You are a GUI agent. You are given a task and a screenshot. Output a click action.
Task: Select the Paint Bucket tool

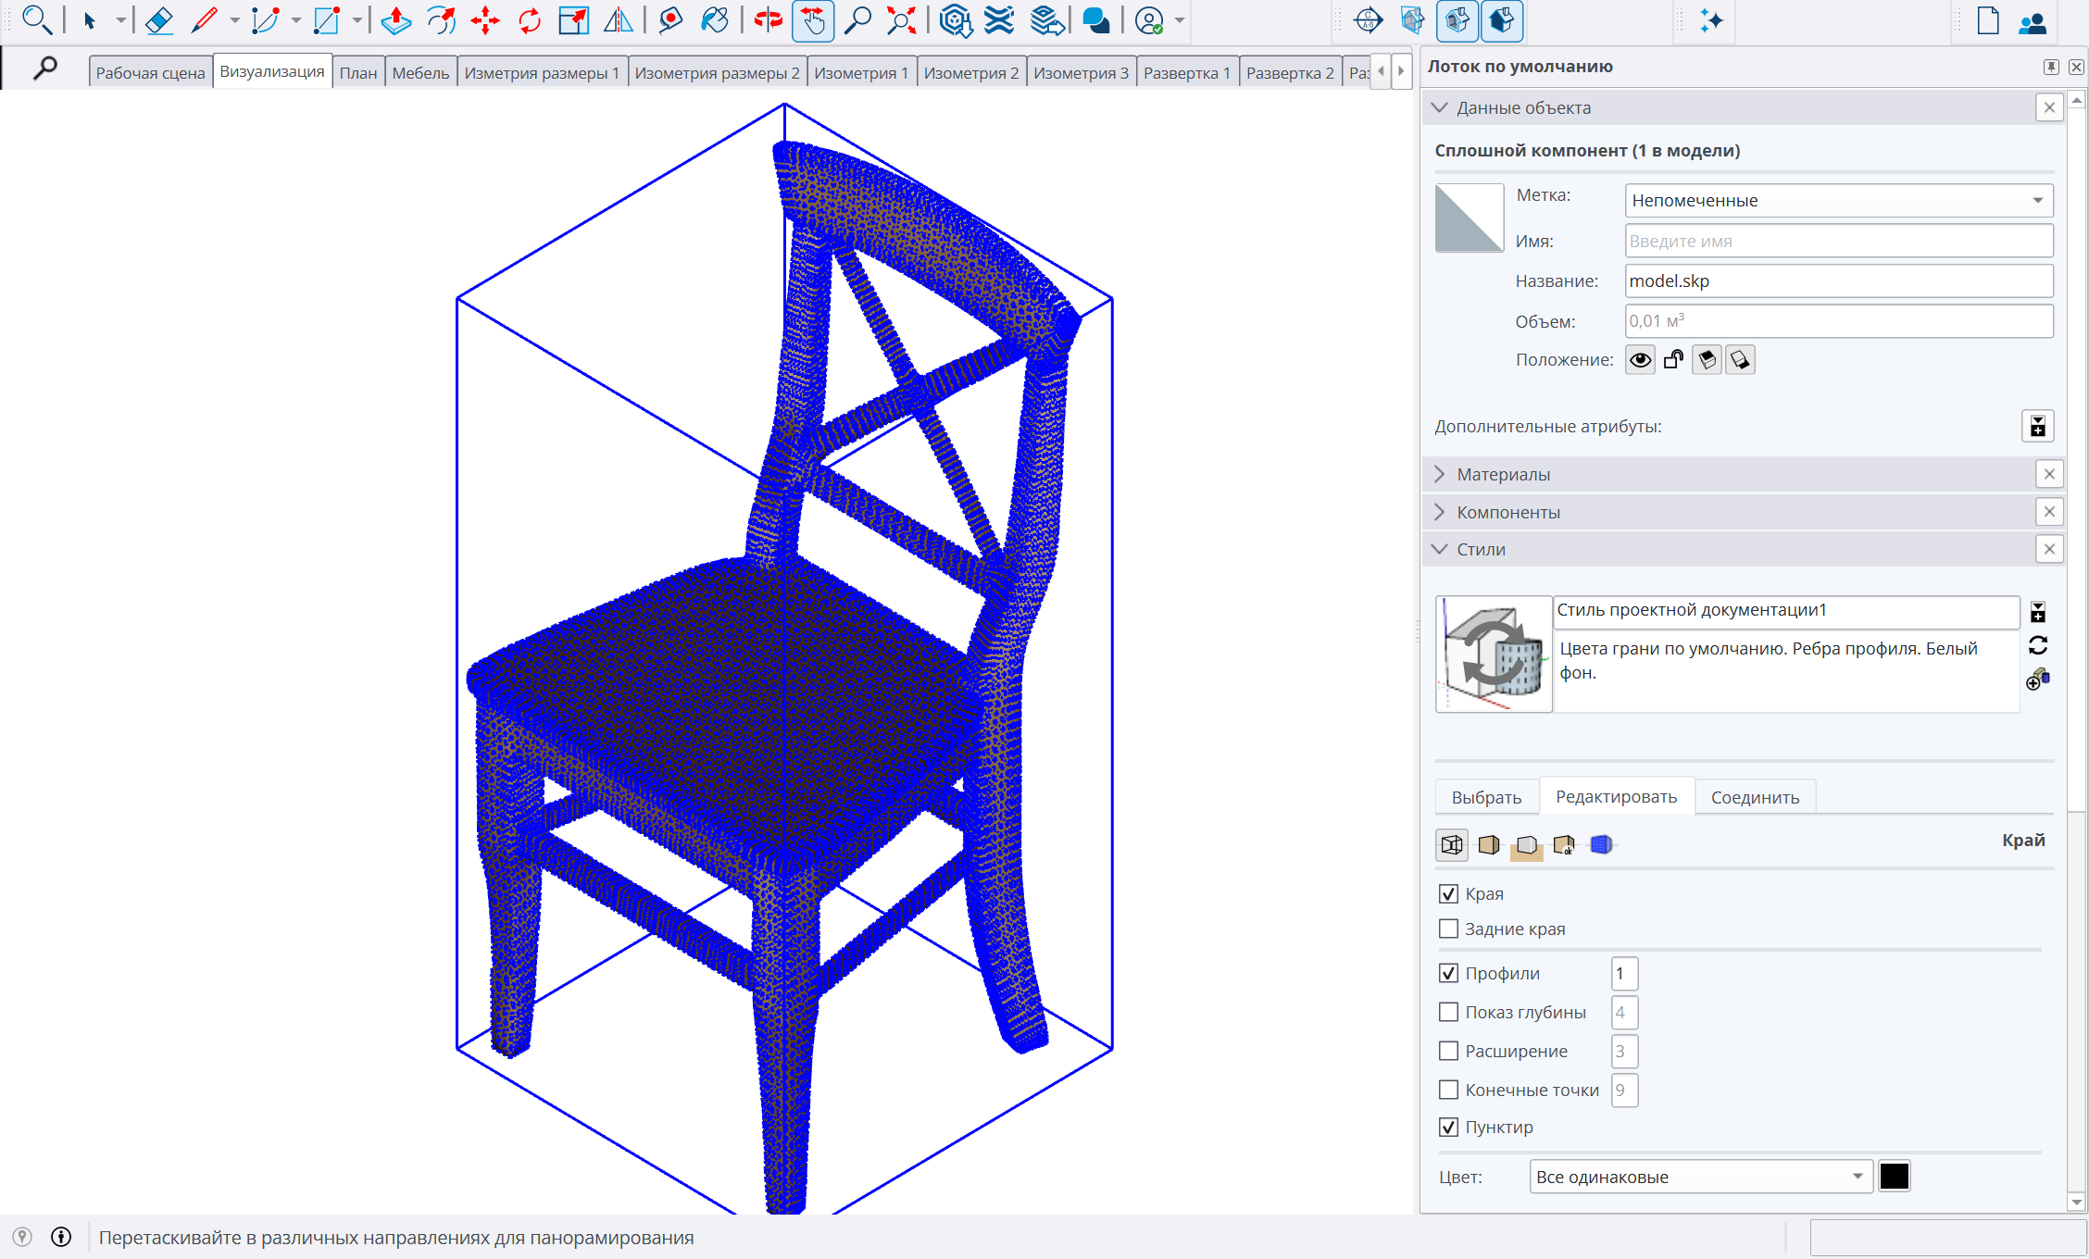[715, 20]
